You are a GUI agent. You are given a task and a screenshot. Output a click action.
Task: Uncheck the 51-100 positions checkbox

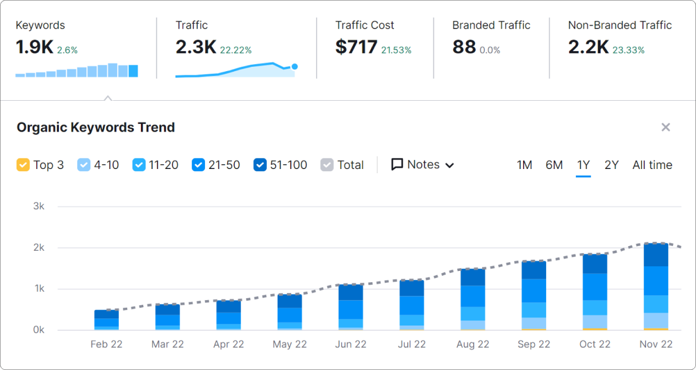[x=260, y=165]
